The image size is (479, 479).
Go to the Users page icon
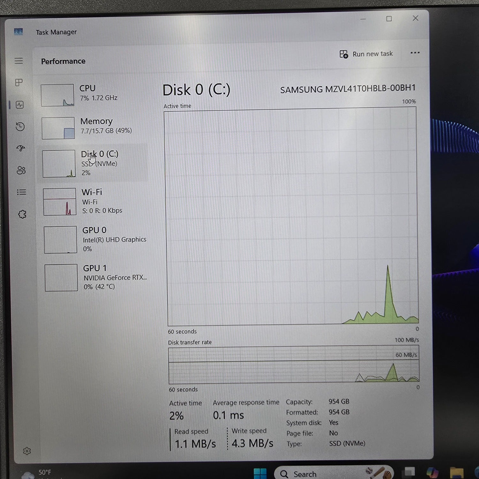pyautogui.click(x=21, y=170)
